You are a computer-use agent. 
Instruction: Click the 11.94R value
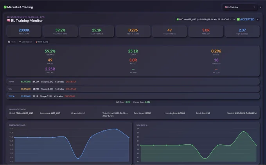[36, 89]
